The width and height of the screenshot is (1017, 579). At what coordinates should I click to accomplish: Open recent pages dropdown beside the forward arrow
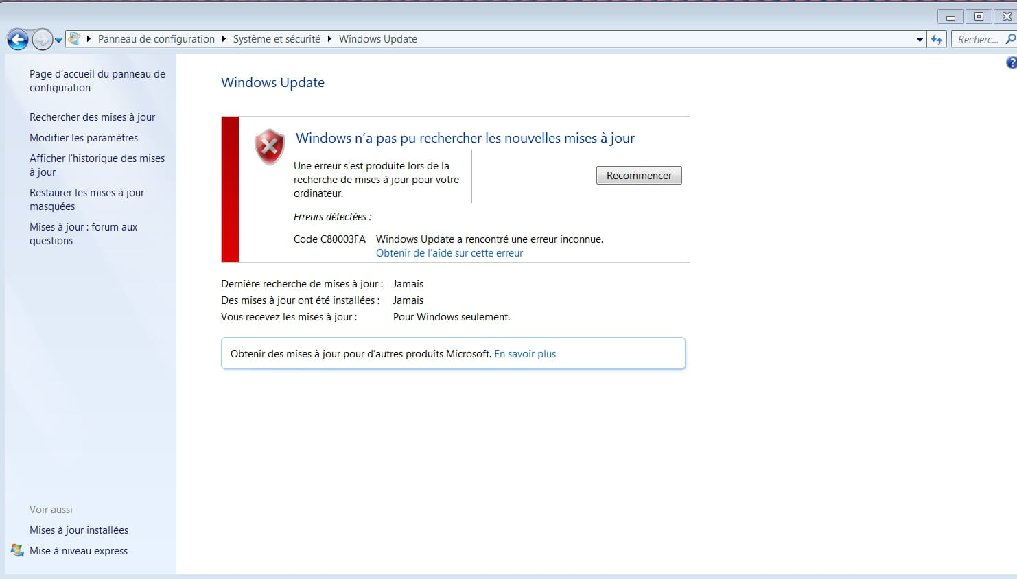[x=58, y=40]
